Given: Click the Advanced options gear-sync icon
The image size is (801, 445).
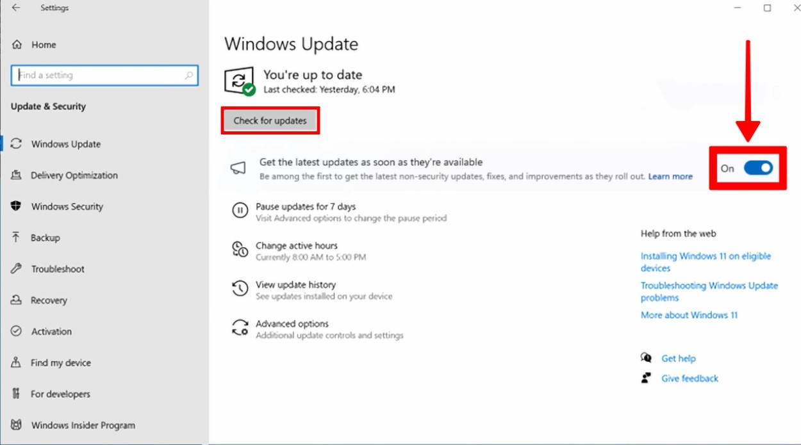Looking at the screenshot, I should 240,328.
